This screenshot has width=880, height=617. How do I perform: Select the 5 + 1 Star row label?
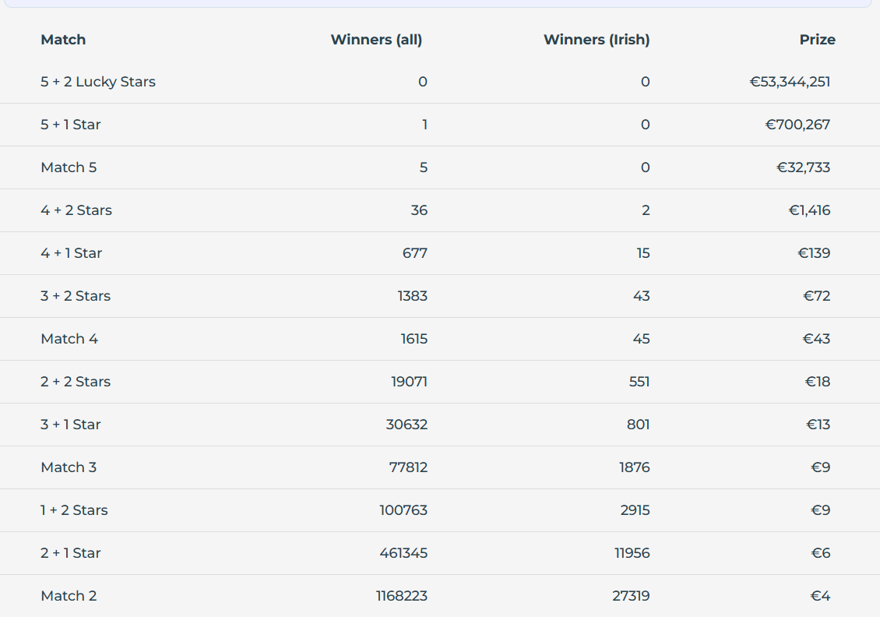coord(71,125)
